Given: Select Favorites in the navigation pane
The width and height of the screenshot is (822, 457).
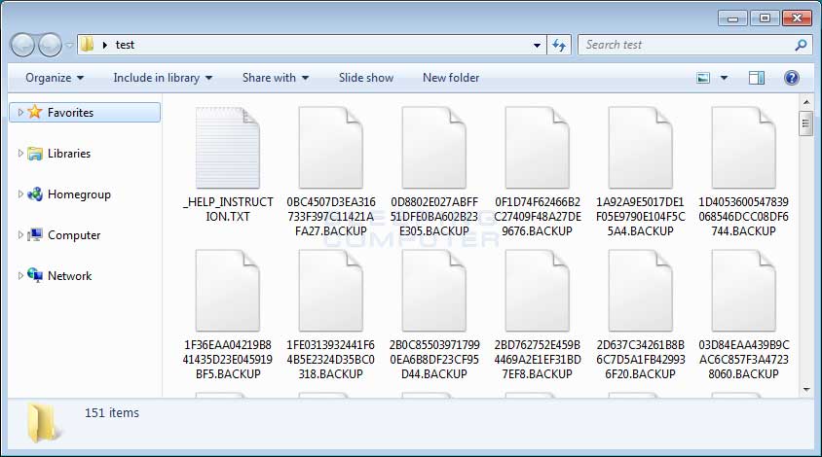Looking at the screenshot, I should [x=85, y=113].
